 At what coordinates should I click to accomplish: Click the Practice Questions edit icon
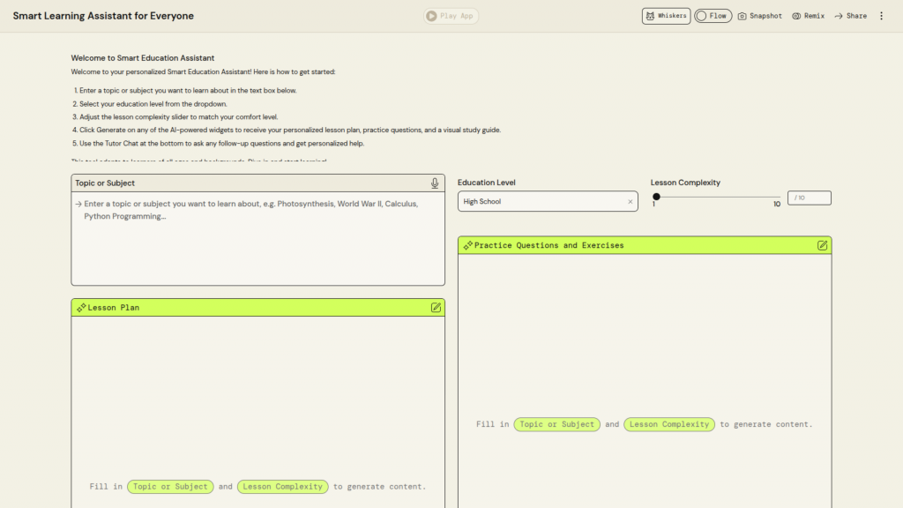click(x=822, y=245)
